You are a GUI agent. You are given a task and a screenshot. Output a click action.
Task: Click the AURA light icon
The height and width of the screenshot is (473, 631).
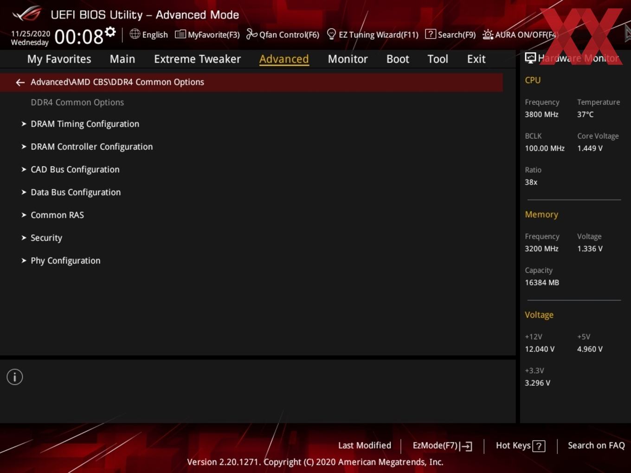pyautogui.click(x=488, y=34)
